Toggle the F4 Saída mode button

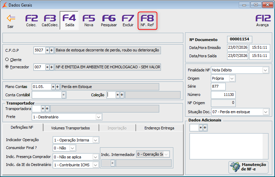pos(69,21)
